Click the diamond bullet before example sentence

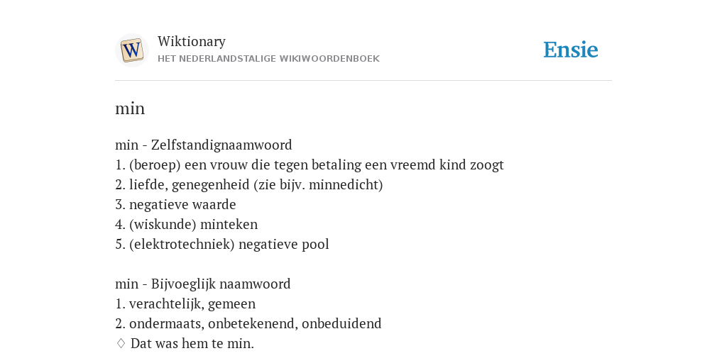point(121,344)
